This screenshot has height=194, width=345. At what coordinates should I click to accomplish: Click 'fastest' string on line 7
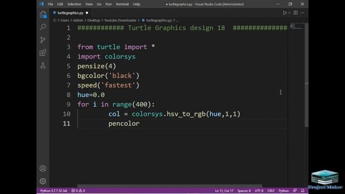pos(118,85)
